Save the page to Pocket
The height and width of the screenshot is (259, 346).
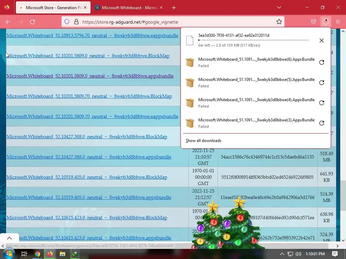coord(314,22)
